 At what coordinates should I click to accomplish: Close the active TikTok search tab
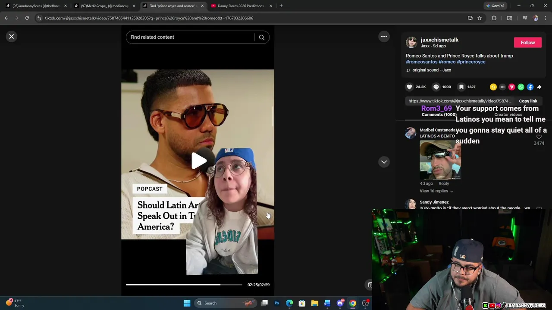point(202,6)
